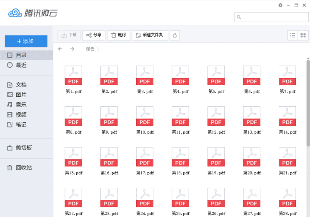Filter by 音乐 music

click(x=27, y=105)
